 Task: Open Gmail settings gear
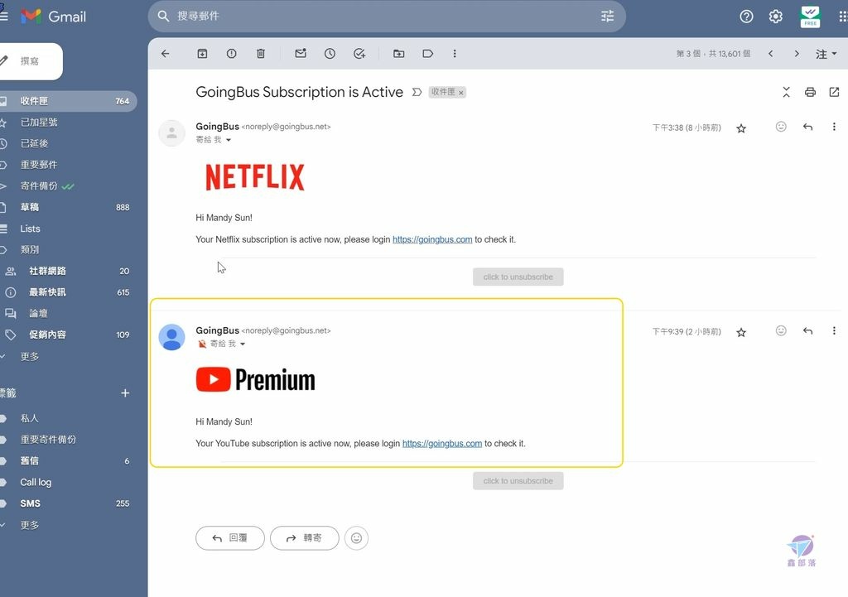tap(775, 17)
